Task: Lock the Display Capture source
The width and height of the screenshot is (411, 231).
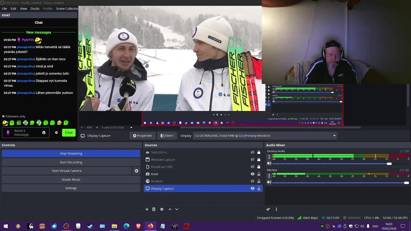Action: pos(259,188)
